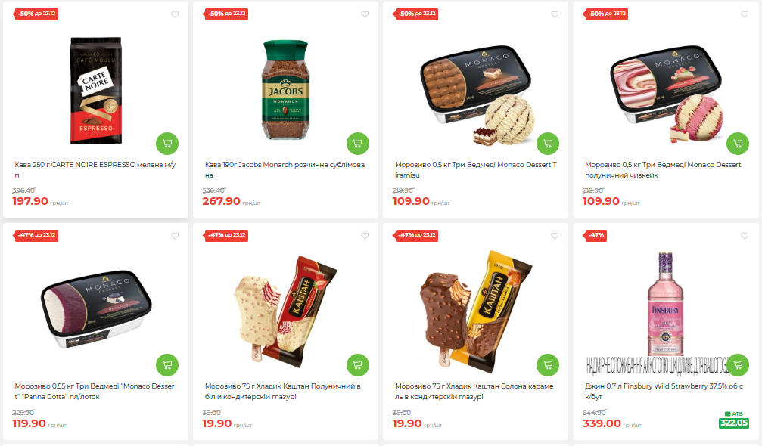Favorite the Finsbury gin product
Screen dimensions: 762x446
coord(745,236)
